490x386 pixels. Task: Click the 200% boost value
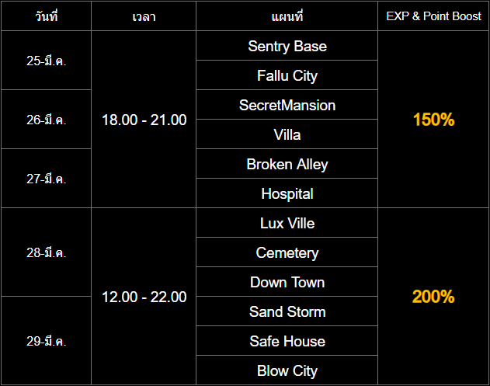tap(433, 297)
